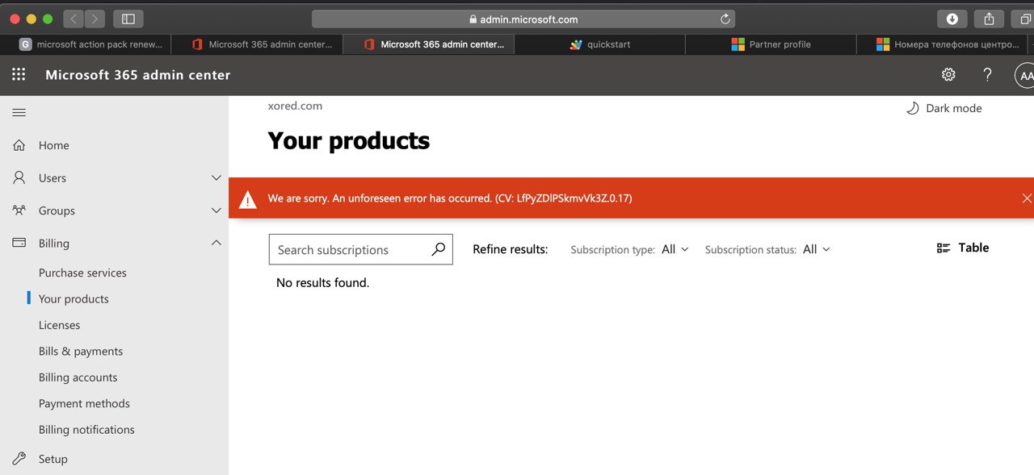Viewport: 1034px width, 475px height.
Task: Switch to the quickstart tab
Action: point(599,44)
